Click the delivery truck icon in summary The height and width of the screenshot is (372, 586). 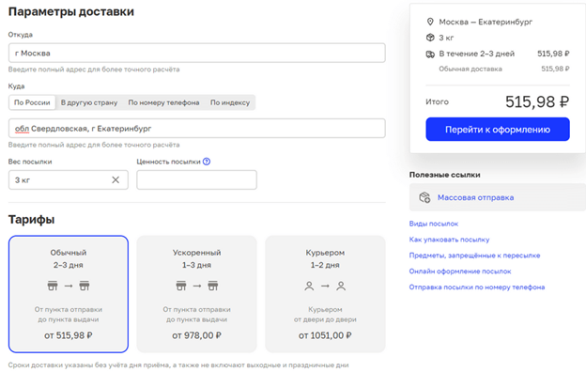[430, 54]
